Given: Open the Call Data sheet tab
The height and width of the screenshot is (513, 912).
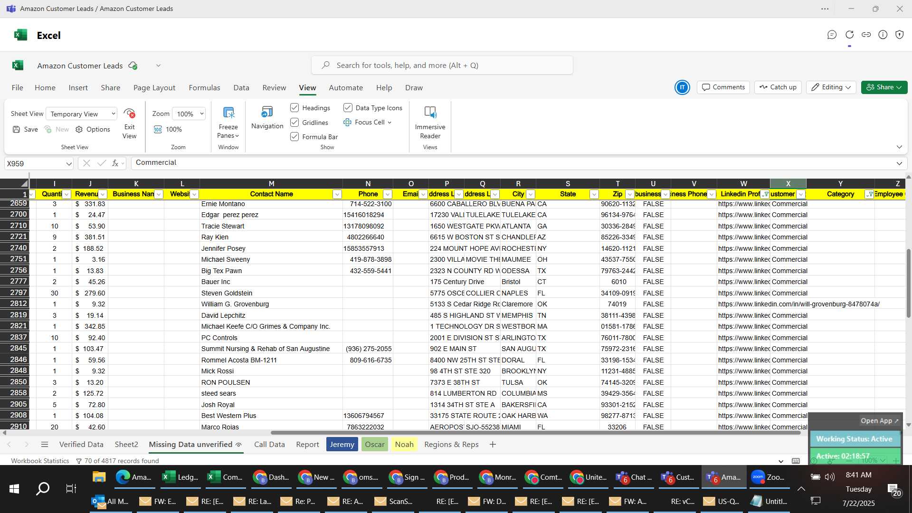Looking at the screenshot, I should 269,445.
